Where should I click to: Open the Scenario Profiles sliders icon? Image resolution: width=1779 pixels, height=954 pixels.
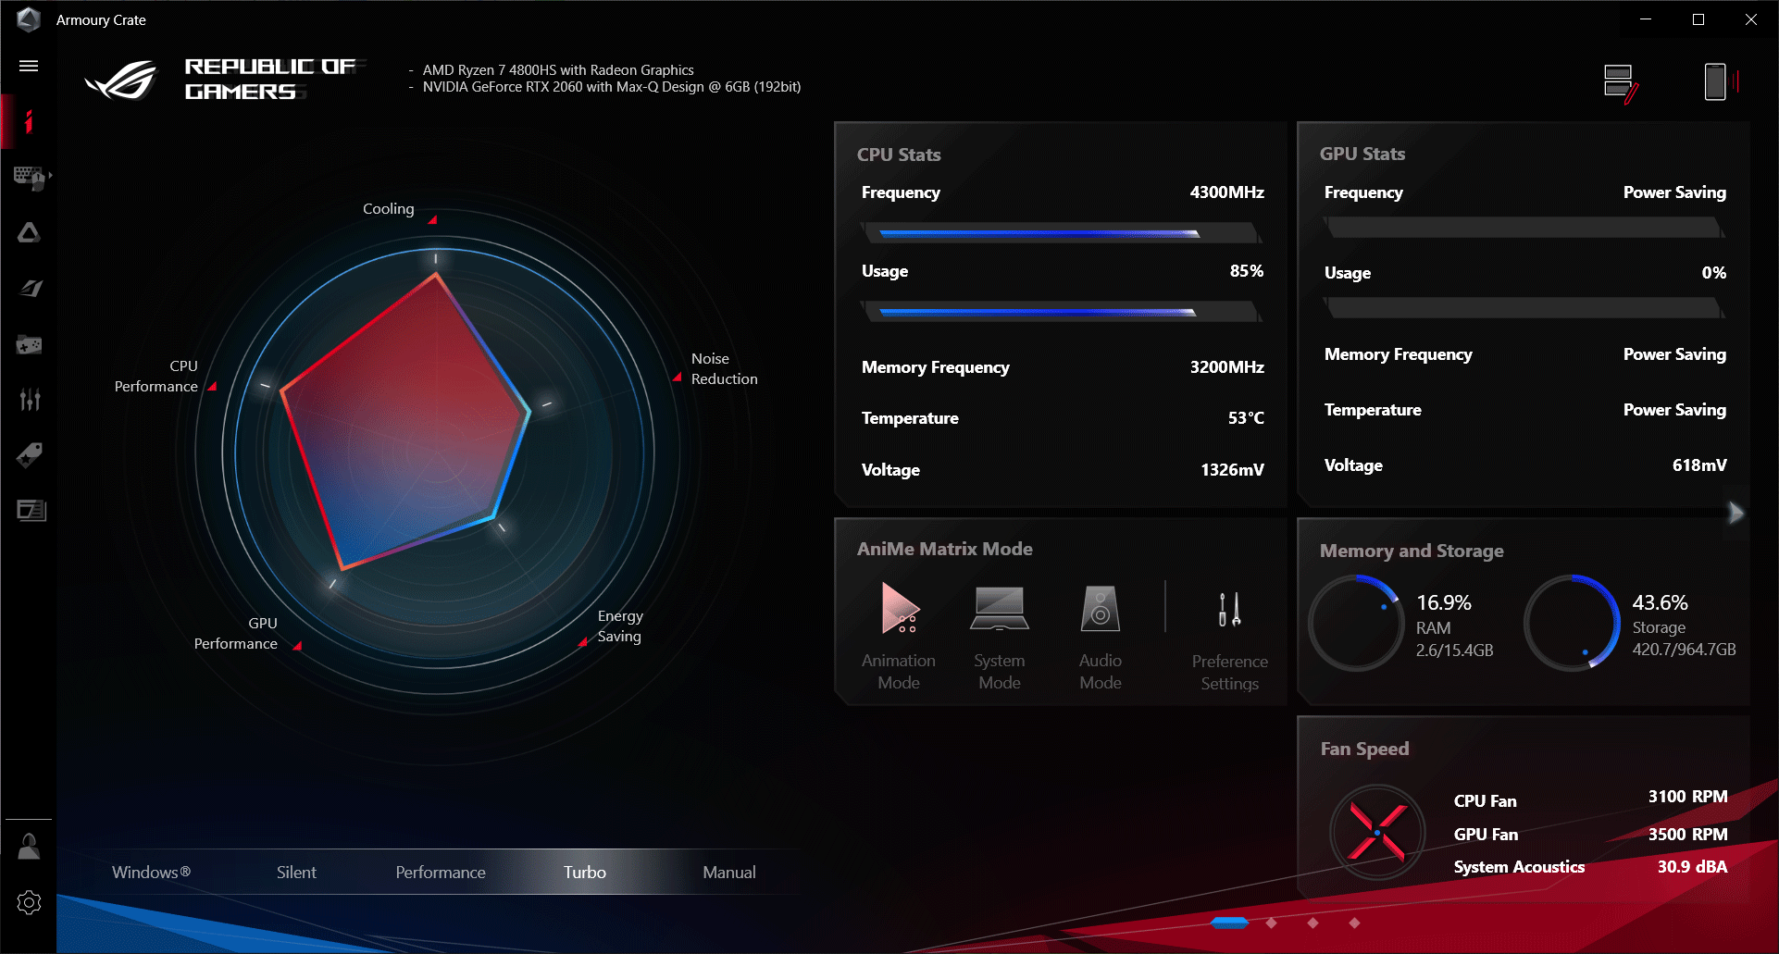coord(30,400)
